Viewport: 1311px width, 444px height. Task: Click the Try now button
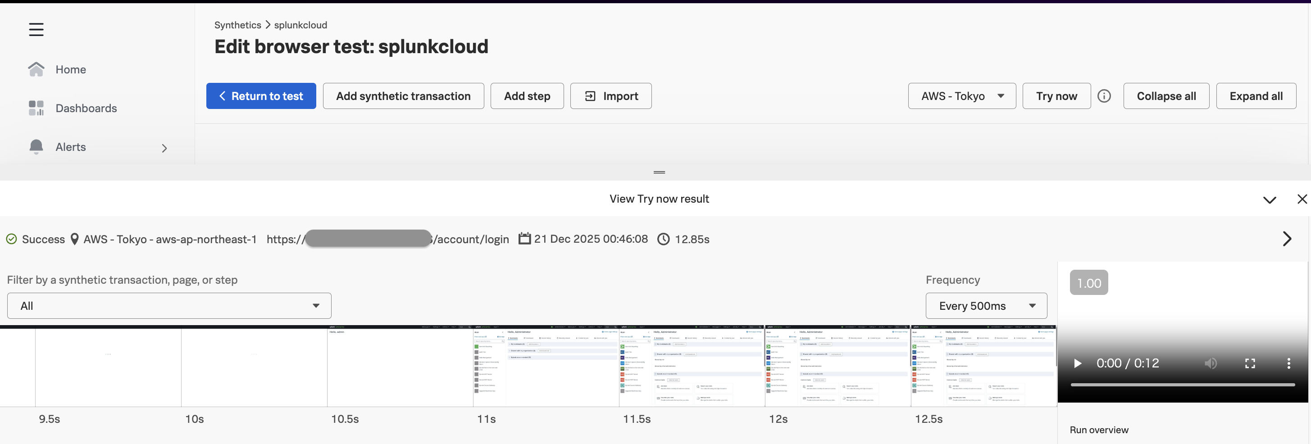click(x=1056, y=95)
